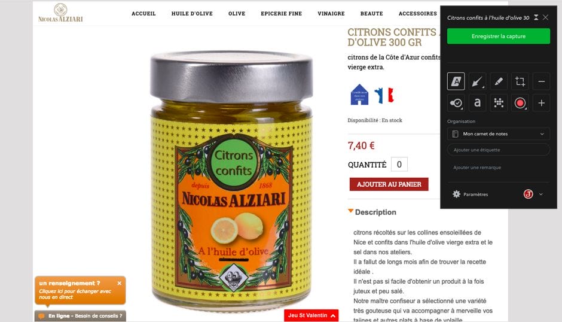The image size is (562, 322).
Task: Open the 'Huile d'olive' menu
Action: tap(192, 14)
